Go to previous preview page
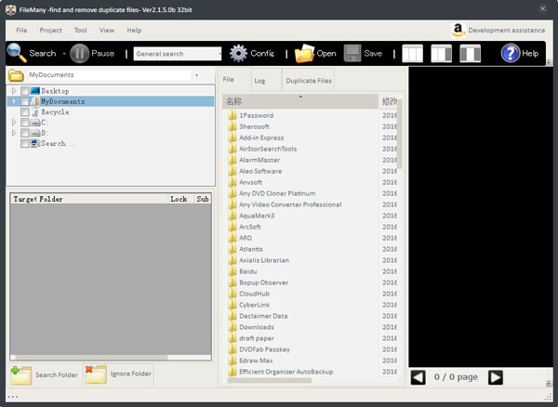Image resolution: width=558 pixels, height=407 pixels. pyautogui.click(x=418, y=377)
